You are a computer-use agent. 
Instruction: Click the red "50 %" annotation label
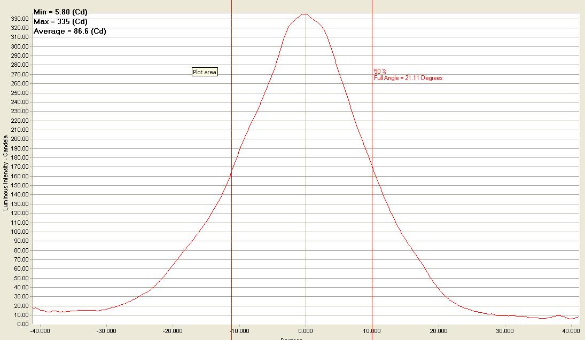[380, 72]
